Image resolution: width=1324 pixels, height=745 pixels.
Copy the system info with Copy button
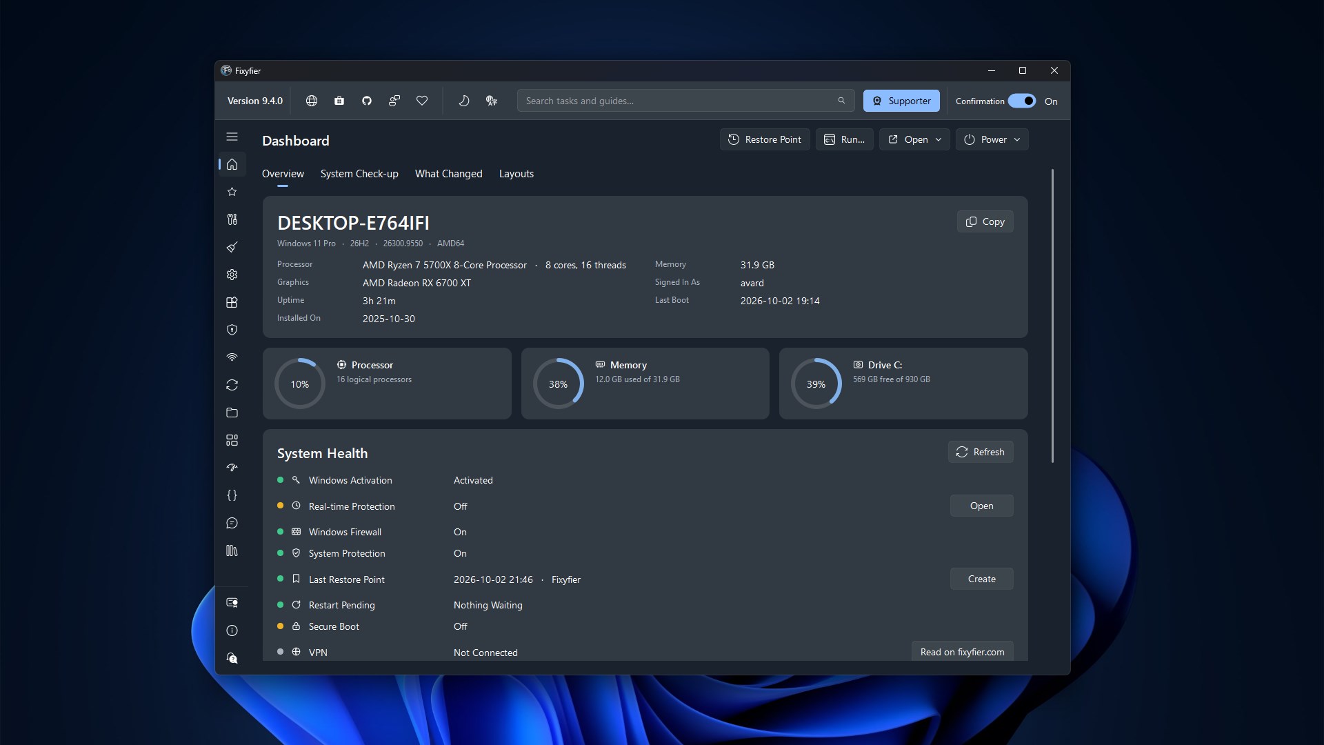[x=985, y=221]
